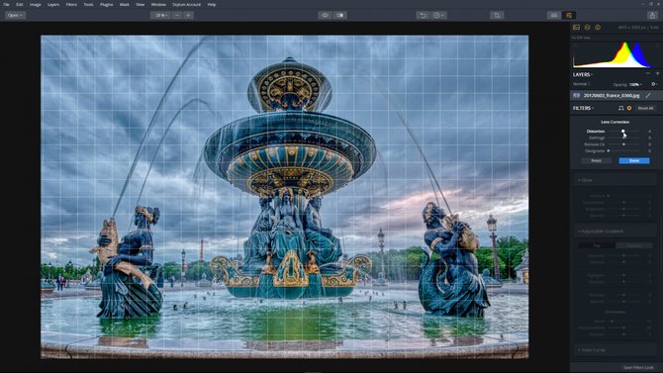The image size is (663, 373).
Task: Click the blue Done button
Action: tap(634, 160)
